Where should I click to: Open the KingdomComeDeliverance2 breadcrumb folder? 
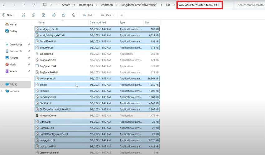139,5
